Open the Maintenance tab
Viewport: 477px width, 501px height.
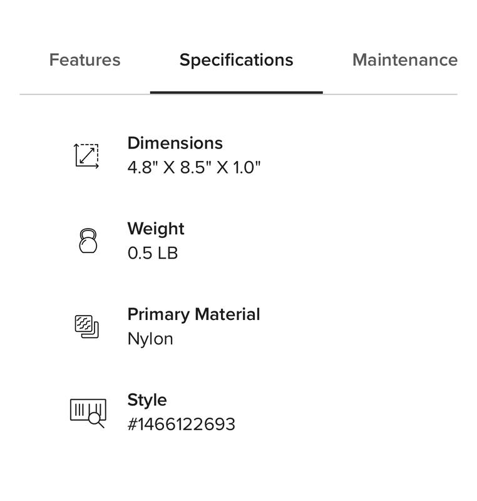click(x=405, y=61)
